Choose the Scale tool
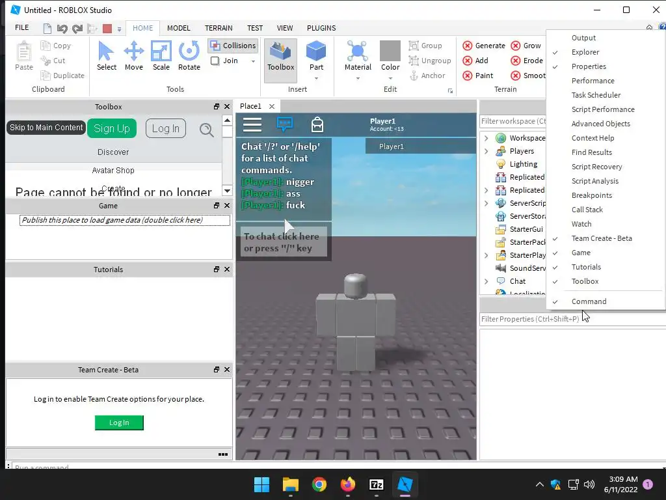 pos(161,56)
